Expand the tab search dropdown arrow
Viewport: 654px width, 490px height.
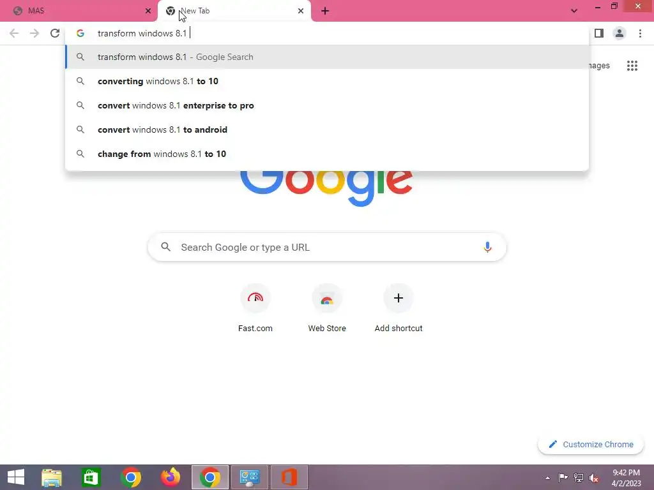click(574, 11)
